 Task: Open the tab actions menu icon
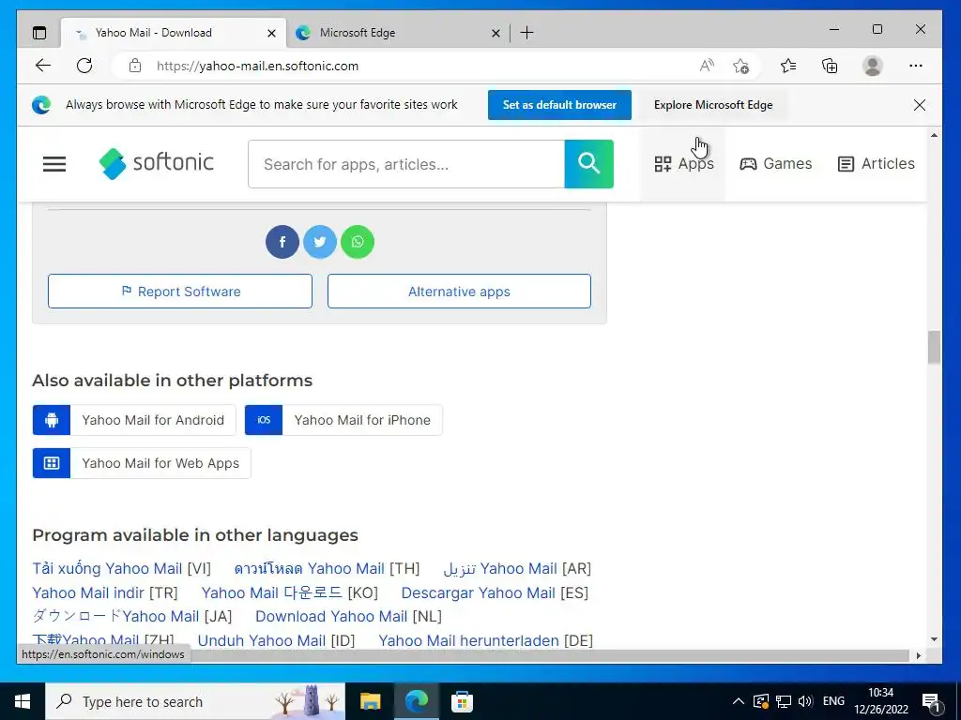coord(39,33)
